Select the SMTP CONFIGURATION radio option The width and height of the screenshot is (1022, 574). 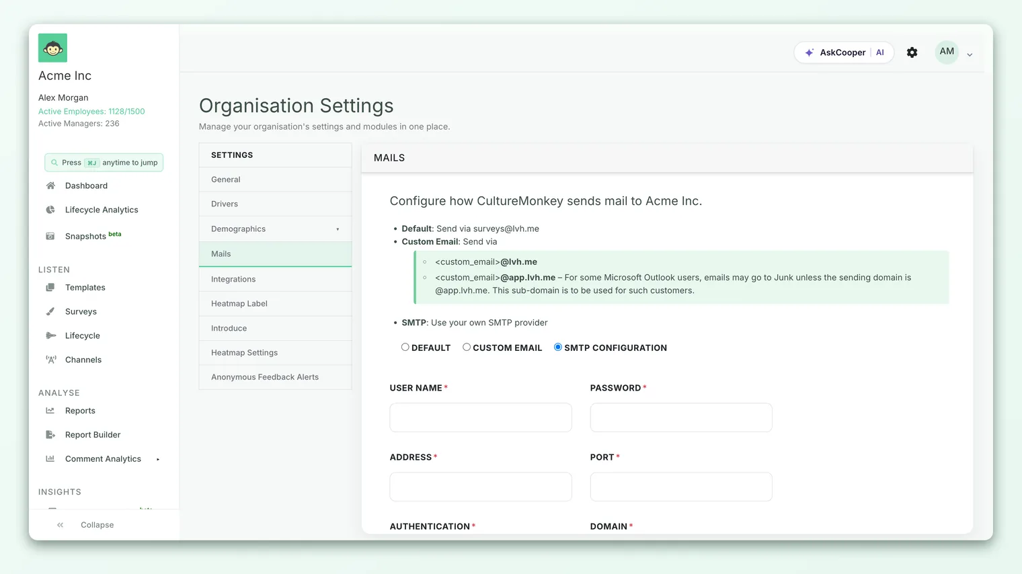point(557,347)
